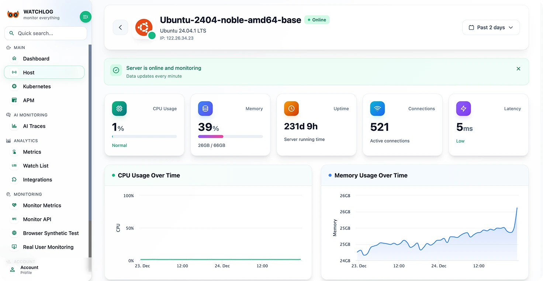Viewport: 543px width, 281px height.
Task: Collapse sidebar with green toggle button
Action: pyautogui.click(x=86, y=17)
